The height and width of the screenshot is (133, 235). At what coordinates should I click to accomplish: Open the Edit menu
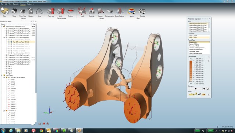pos(6,4)
